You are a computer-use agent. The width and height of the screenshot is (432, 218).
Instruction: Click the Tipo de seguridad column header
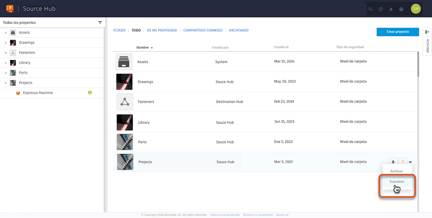350,47
